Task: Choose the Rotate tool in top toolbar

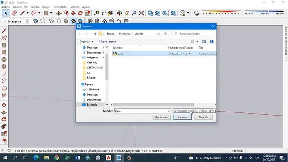Action: pyautogui.click(x=80, y=13)
